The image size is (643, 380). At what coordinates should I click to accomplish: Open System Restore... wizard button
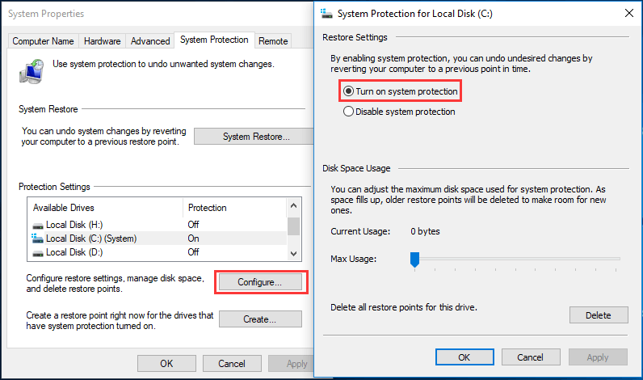(x=254, y=137)
